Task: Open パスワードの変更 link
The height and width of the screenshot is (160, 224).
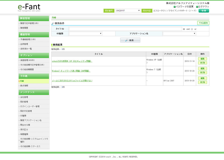Action: (x=184, y=7)
